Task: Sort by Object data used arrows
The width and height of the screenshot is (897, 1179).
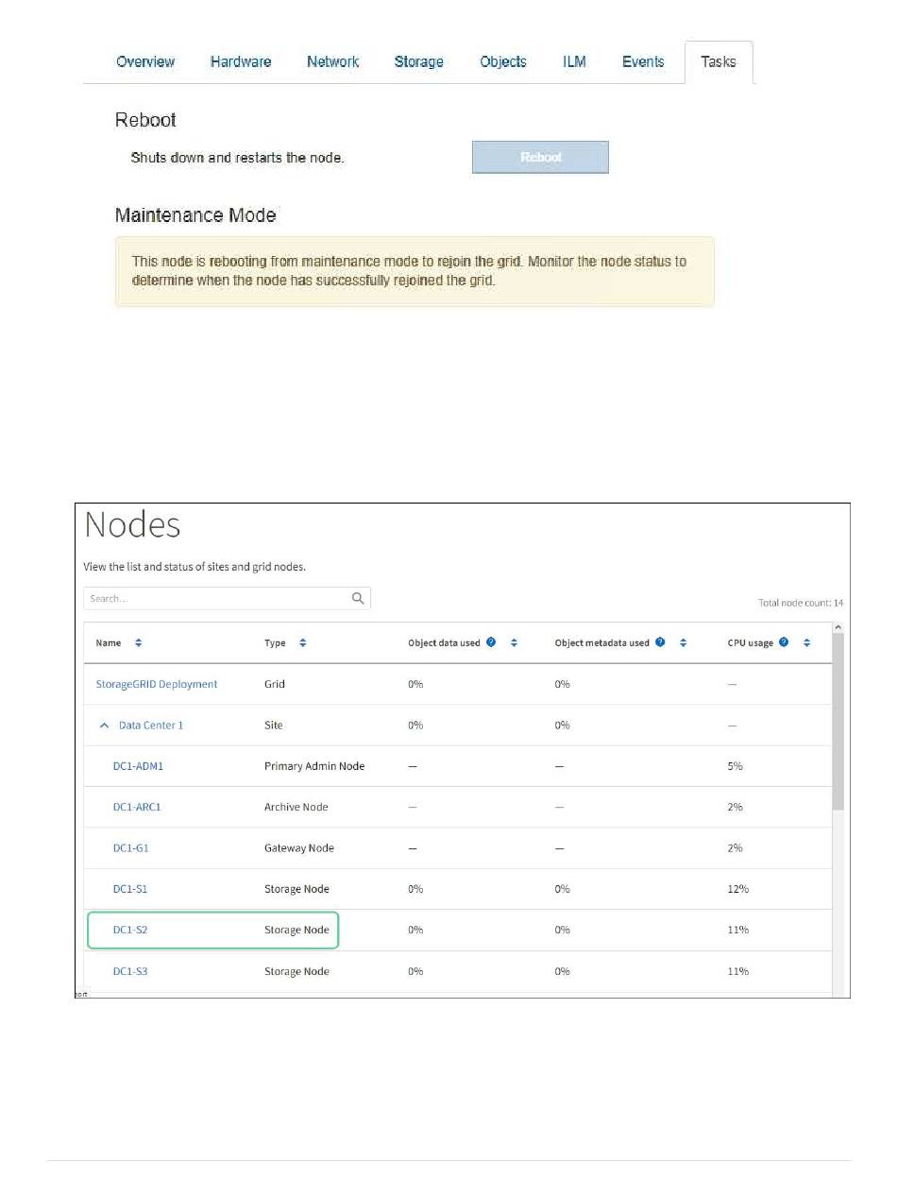Action: (515, 642)
